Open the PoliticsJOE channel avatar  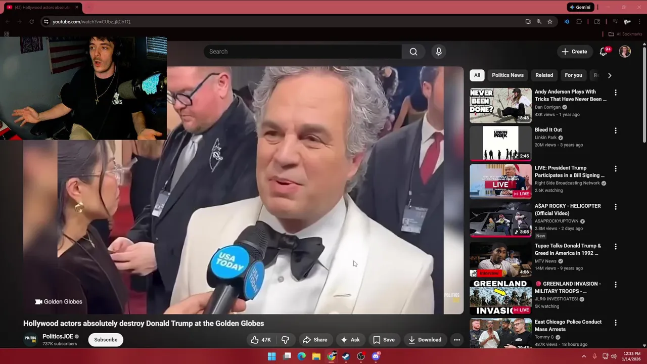31,340
